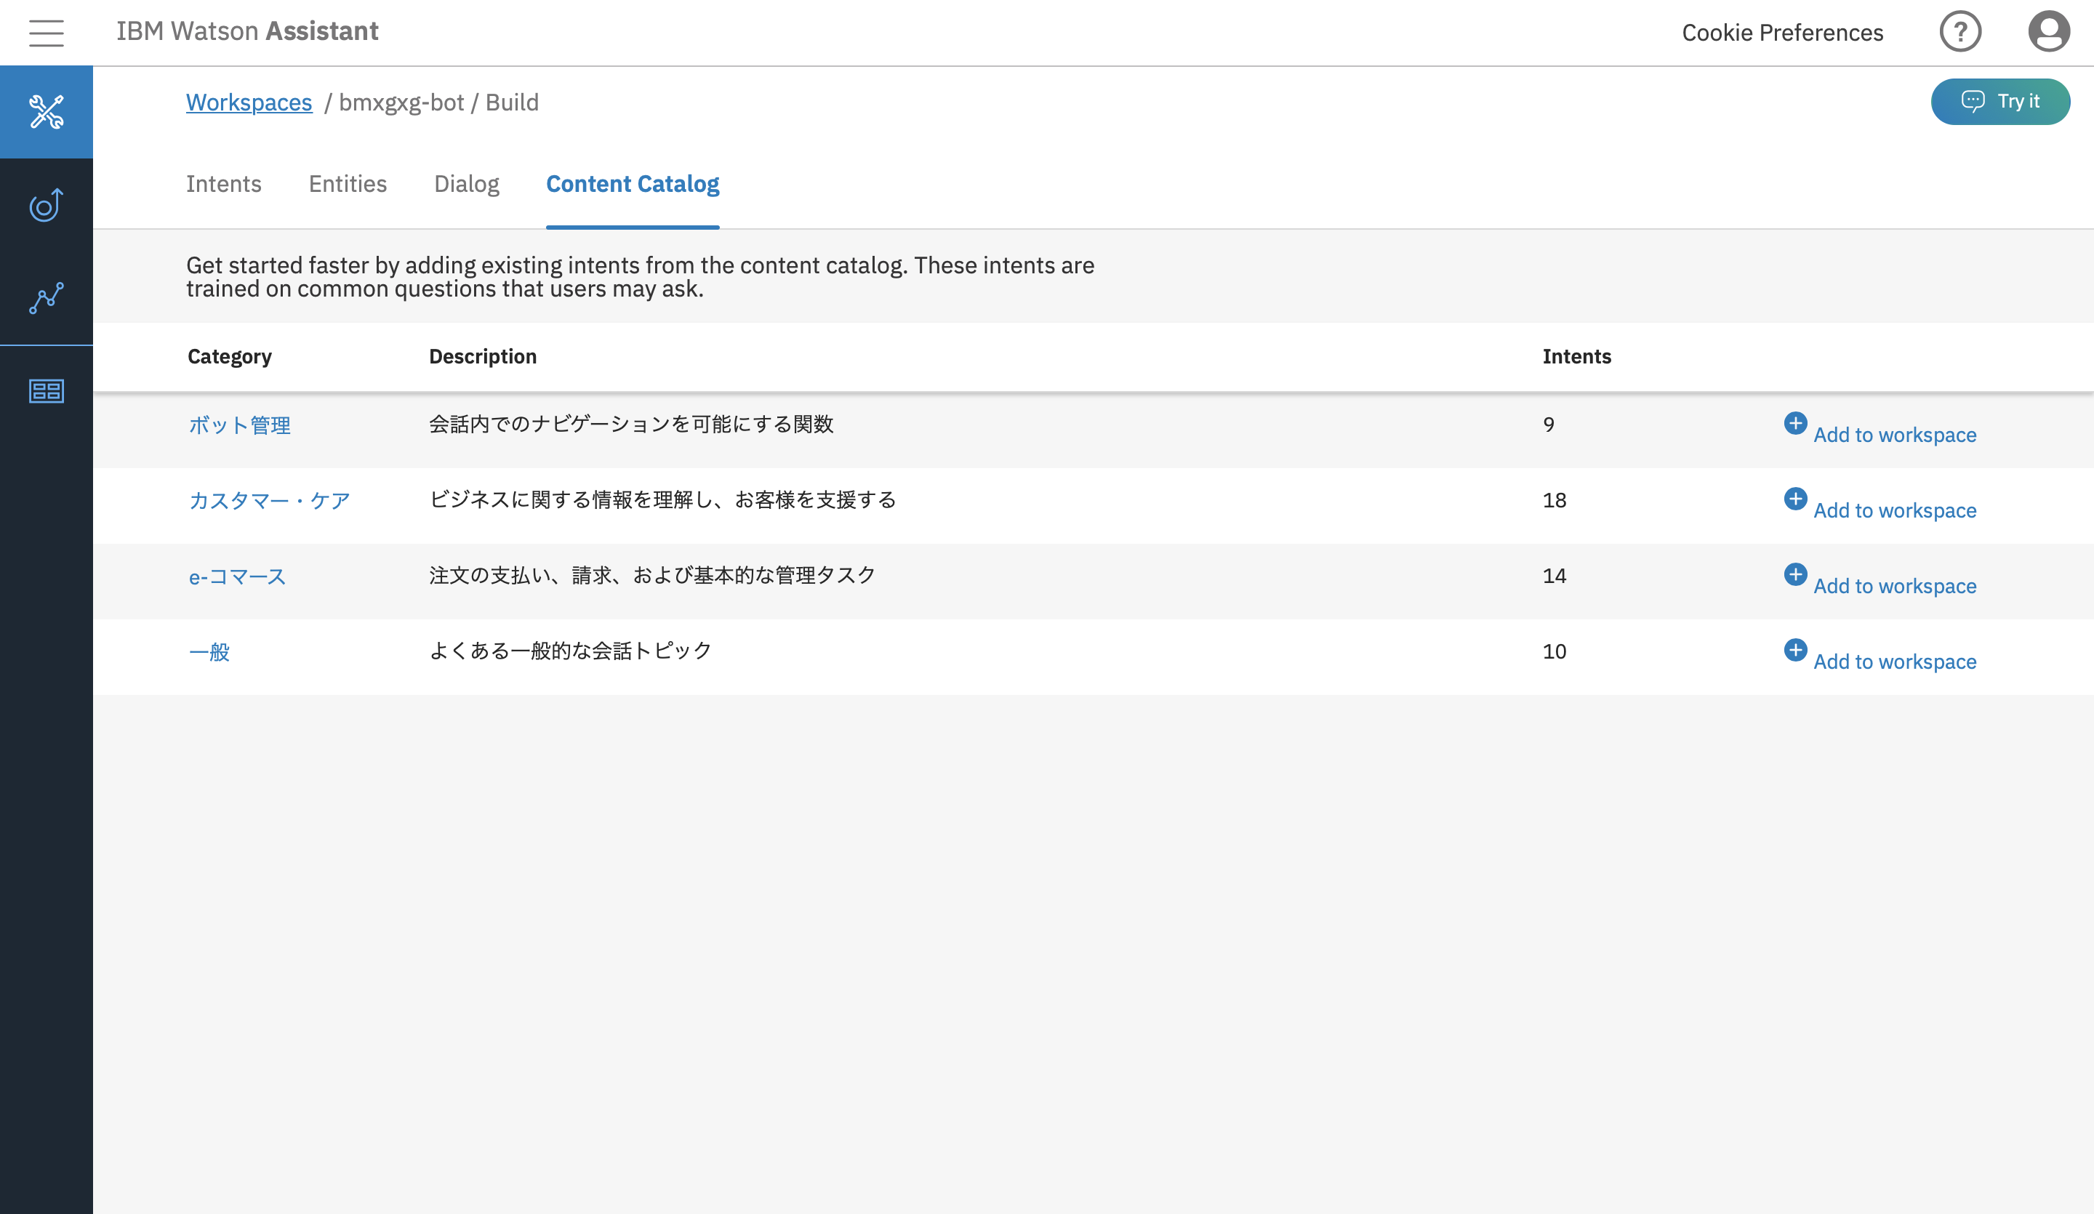Open the hamburger navigation menu

(x=47, y=33)
